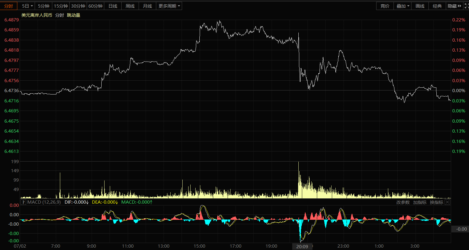Click the 15:00 time axis label
Image resolution: width=469 pixels, height=250 pixels.
click(199, 246)
